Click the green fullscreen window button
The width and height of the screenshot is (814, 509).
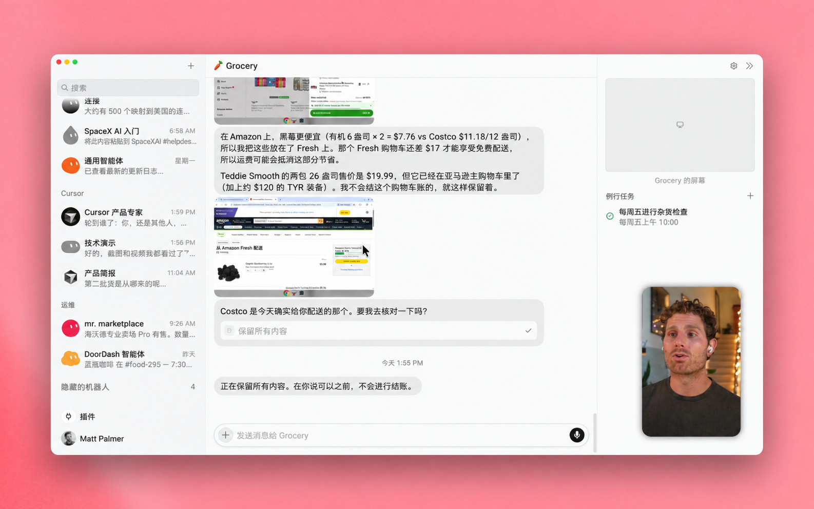tap(75, 62)
